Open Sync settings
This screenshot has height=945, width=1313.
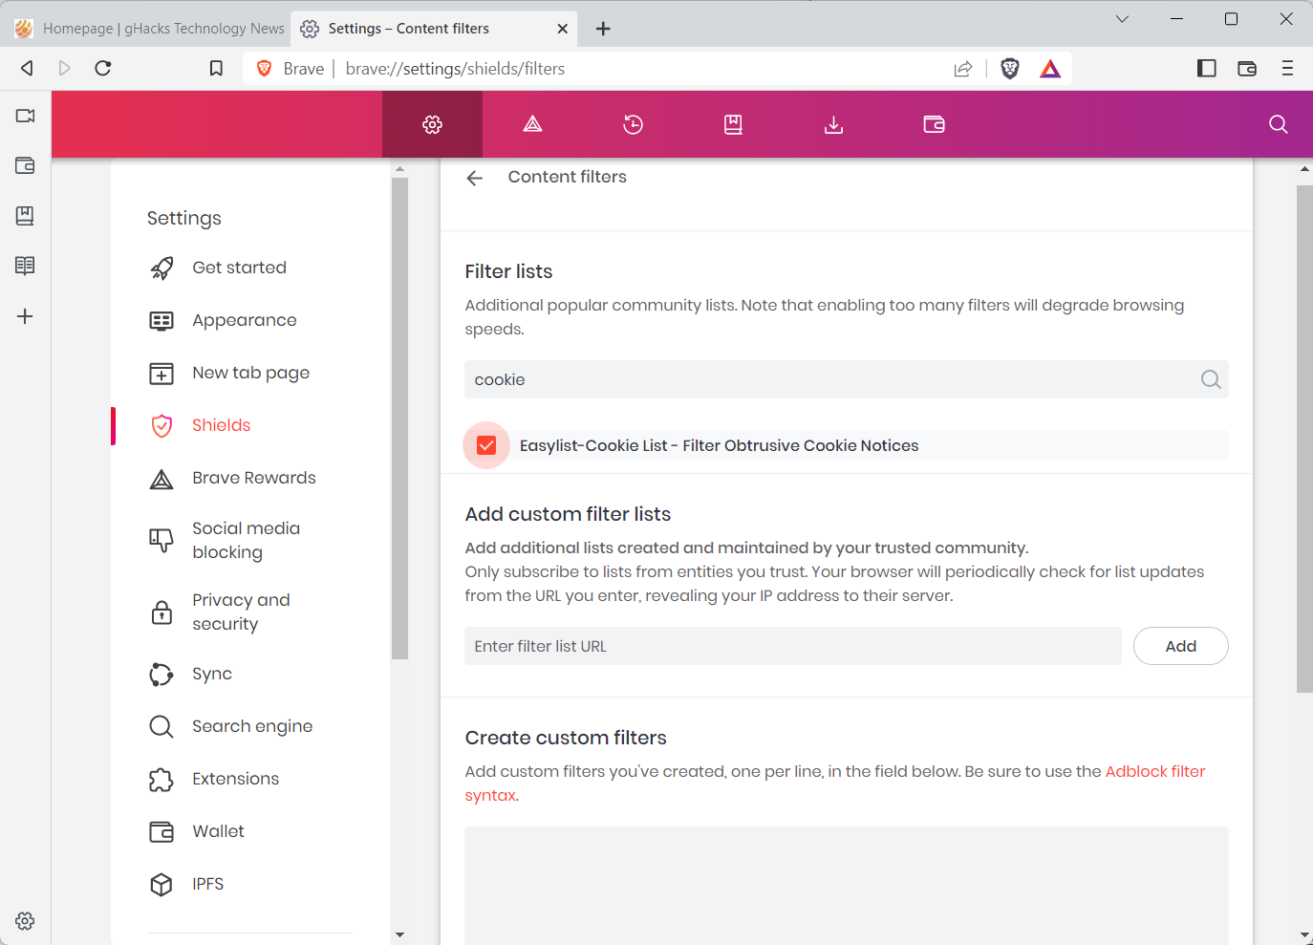coord(211,674)
